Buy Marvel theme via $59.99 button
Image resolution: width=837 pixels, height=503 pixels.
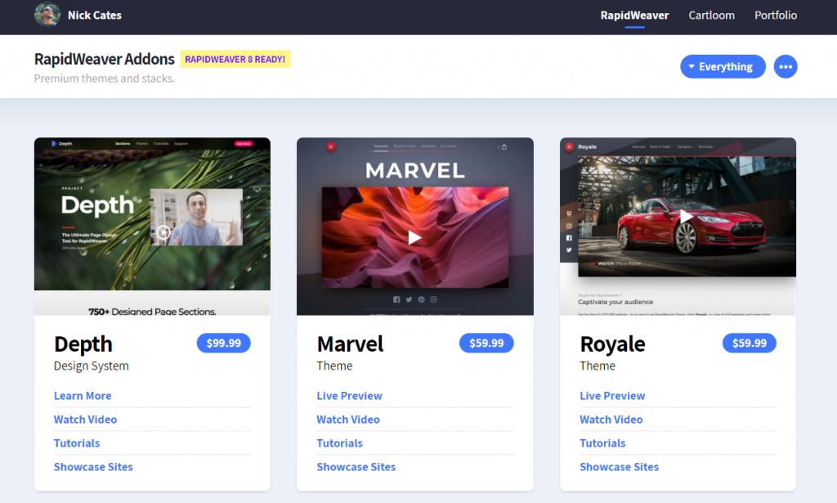(486, 343)
